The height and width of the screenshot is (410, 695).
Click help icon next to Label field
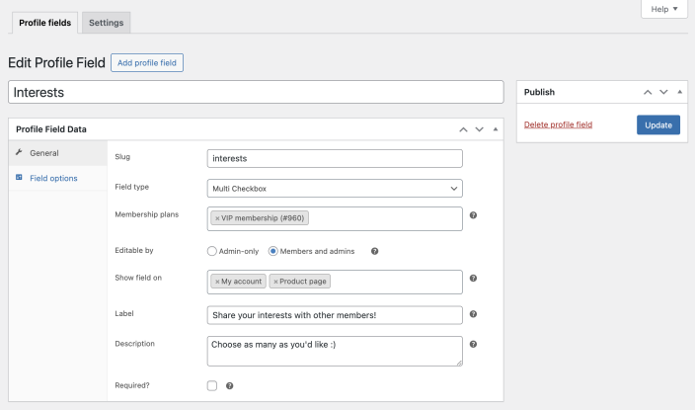click(473, 314)
